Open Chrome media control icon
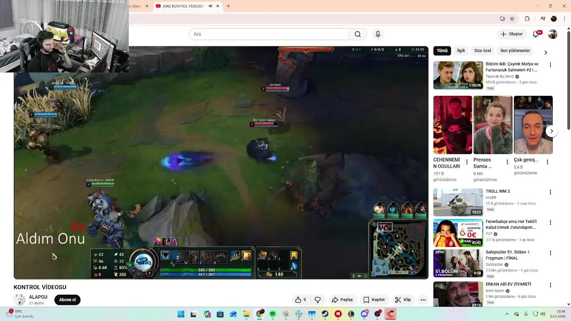This screenshot has width=571, height=321. (543, 19)
